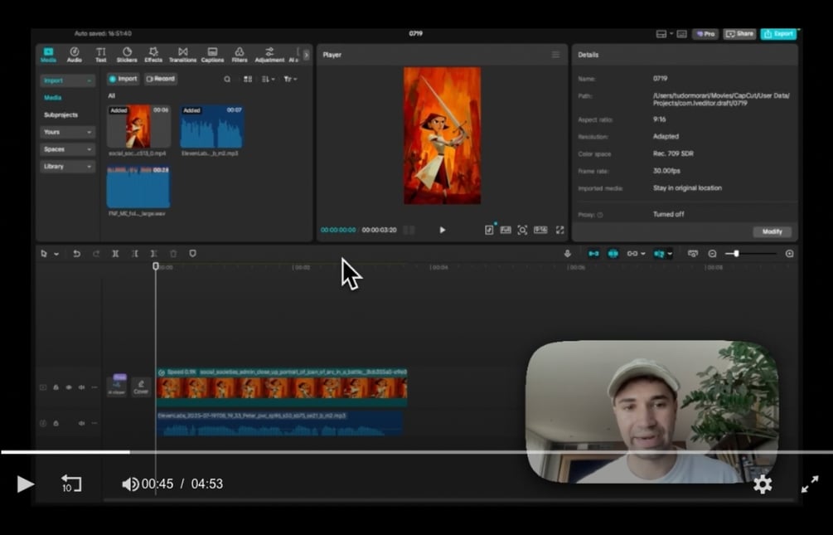Select Media in the sidebar
Image resolution: width=833 pixels, height=535 pixels.
(x=52, y=97)
